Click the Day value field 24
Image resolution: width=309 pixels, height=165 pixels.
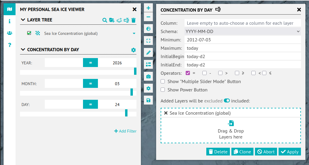point(117,105)
